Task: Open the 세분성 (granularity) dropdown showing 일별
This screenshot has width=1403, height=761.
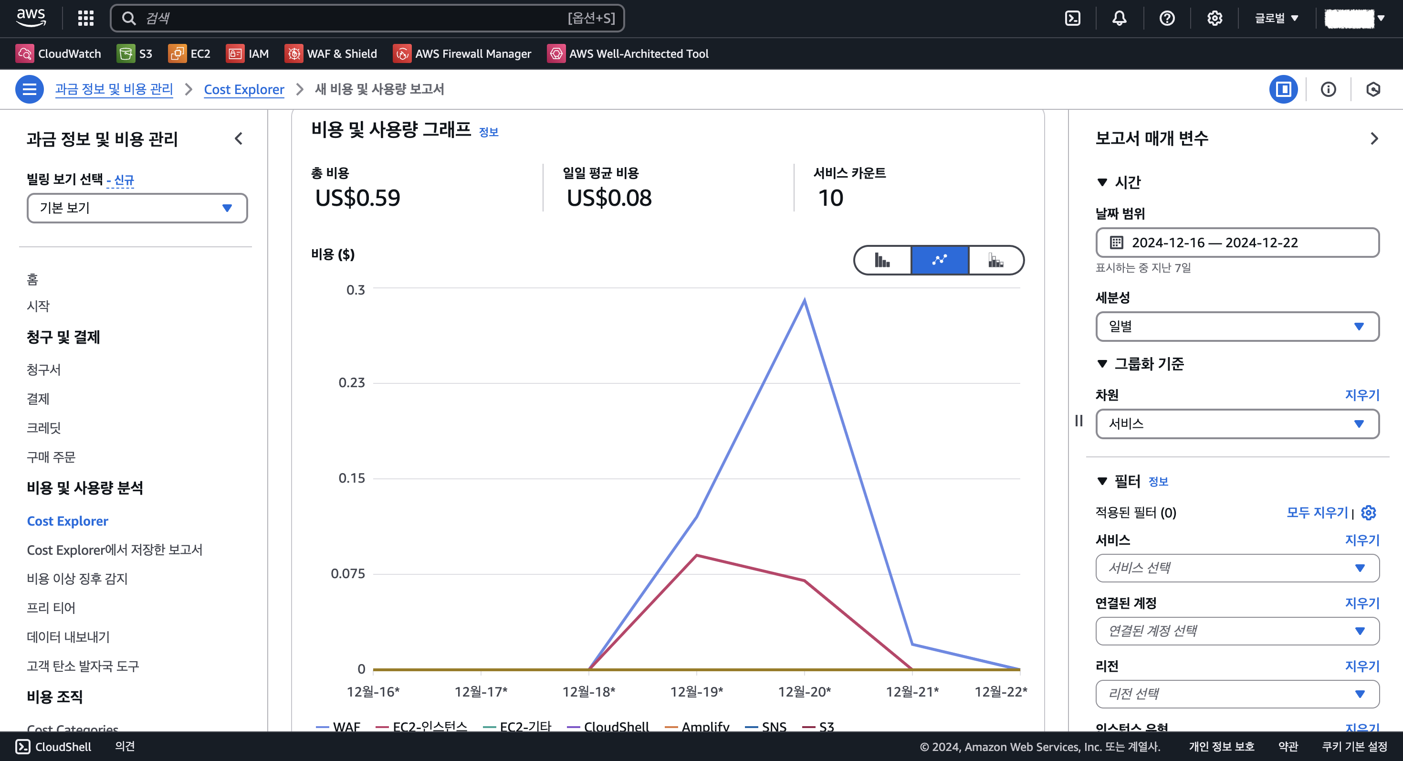Action: pos(1237,326)
